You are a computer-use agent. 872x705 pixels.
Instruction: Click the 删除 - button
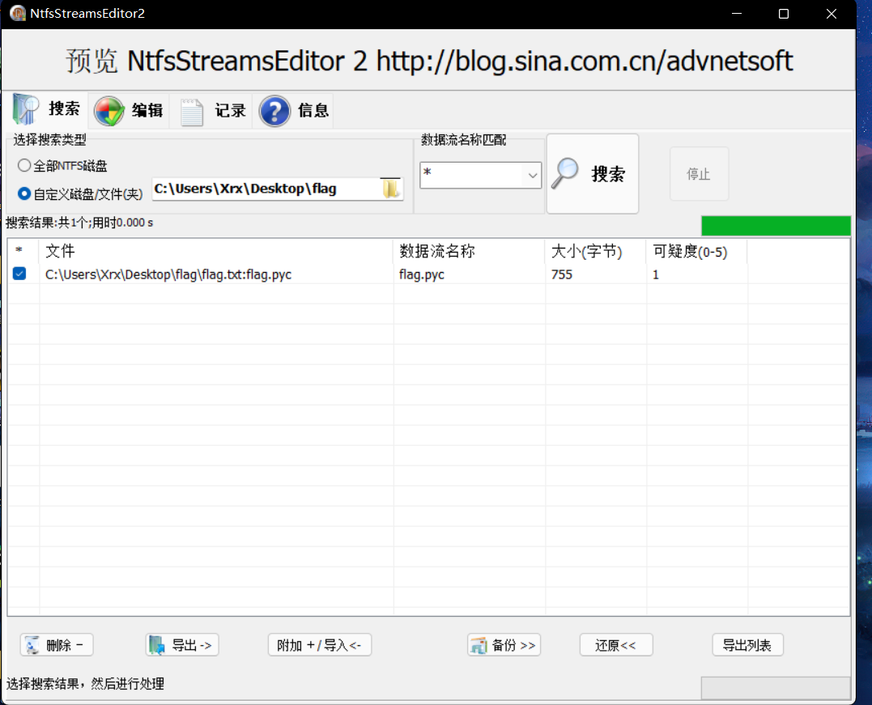(57, 645)
